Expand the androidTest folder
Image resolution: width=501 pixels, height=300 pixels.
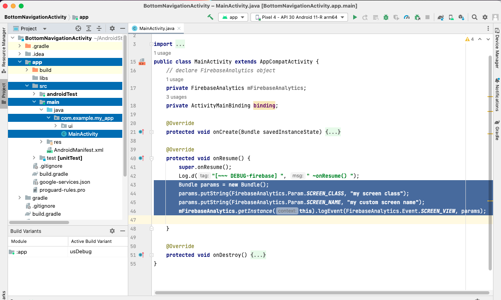click(x=34, y=94)
